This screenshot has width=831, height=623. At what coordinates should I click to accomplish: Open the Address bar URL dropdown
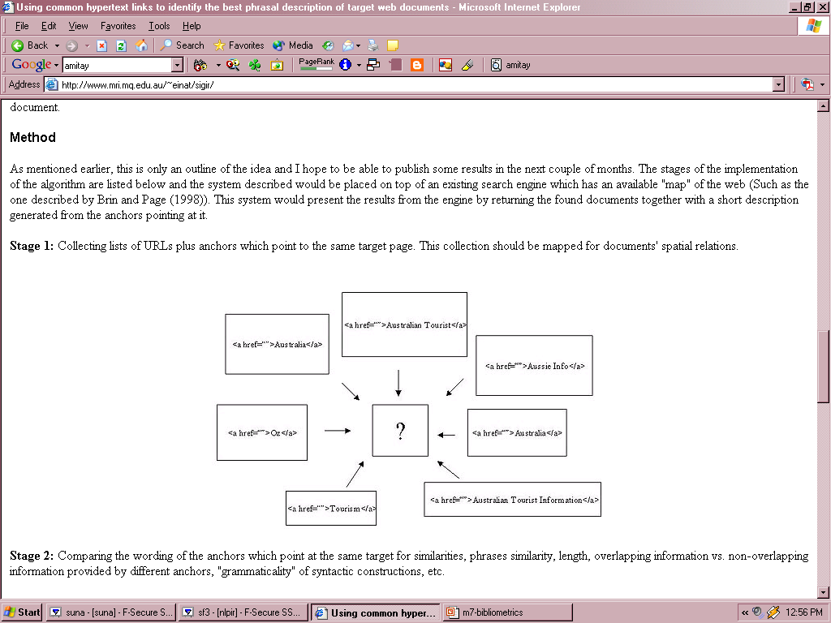(779, 84)
